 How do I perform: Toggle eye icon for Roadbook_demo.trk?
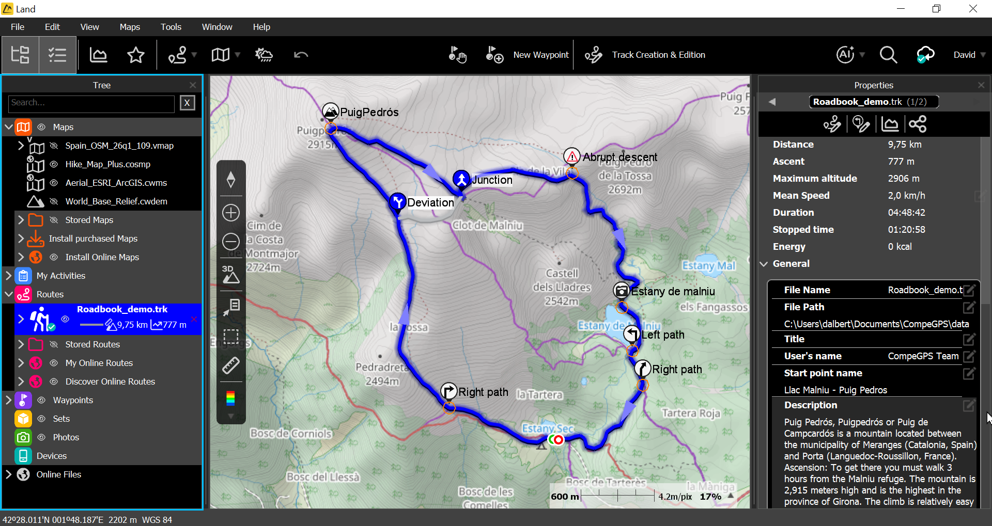[x=65, y=319]
